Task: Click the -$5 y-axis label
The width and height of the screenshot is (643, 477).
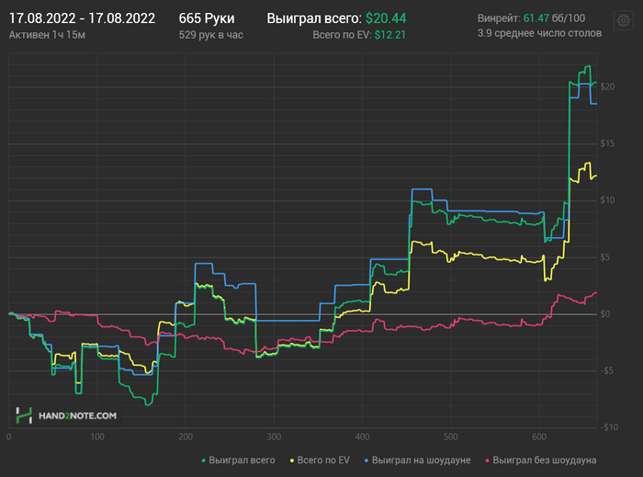Action: [x=606, y=370]
